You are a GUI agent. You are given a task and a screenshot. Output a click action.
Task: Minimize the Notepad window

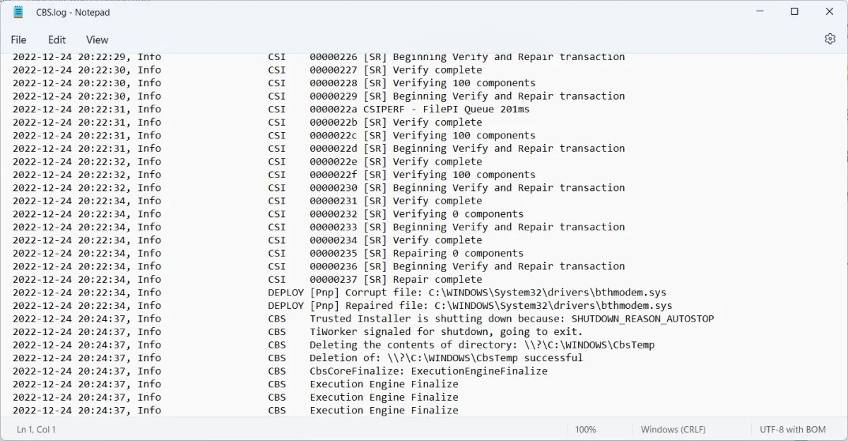[760, 12]
